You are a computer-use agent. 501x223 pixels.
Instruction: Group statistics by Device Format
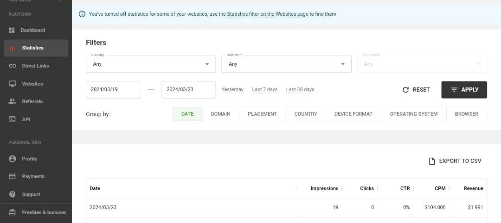353,114
